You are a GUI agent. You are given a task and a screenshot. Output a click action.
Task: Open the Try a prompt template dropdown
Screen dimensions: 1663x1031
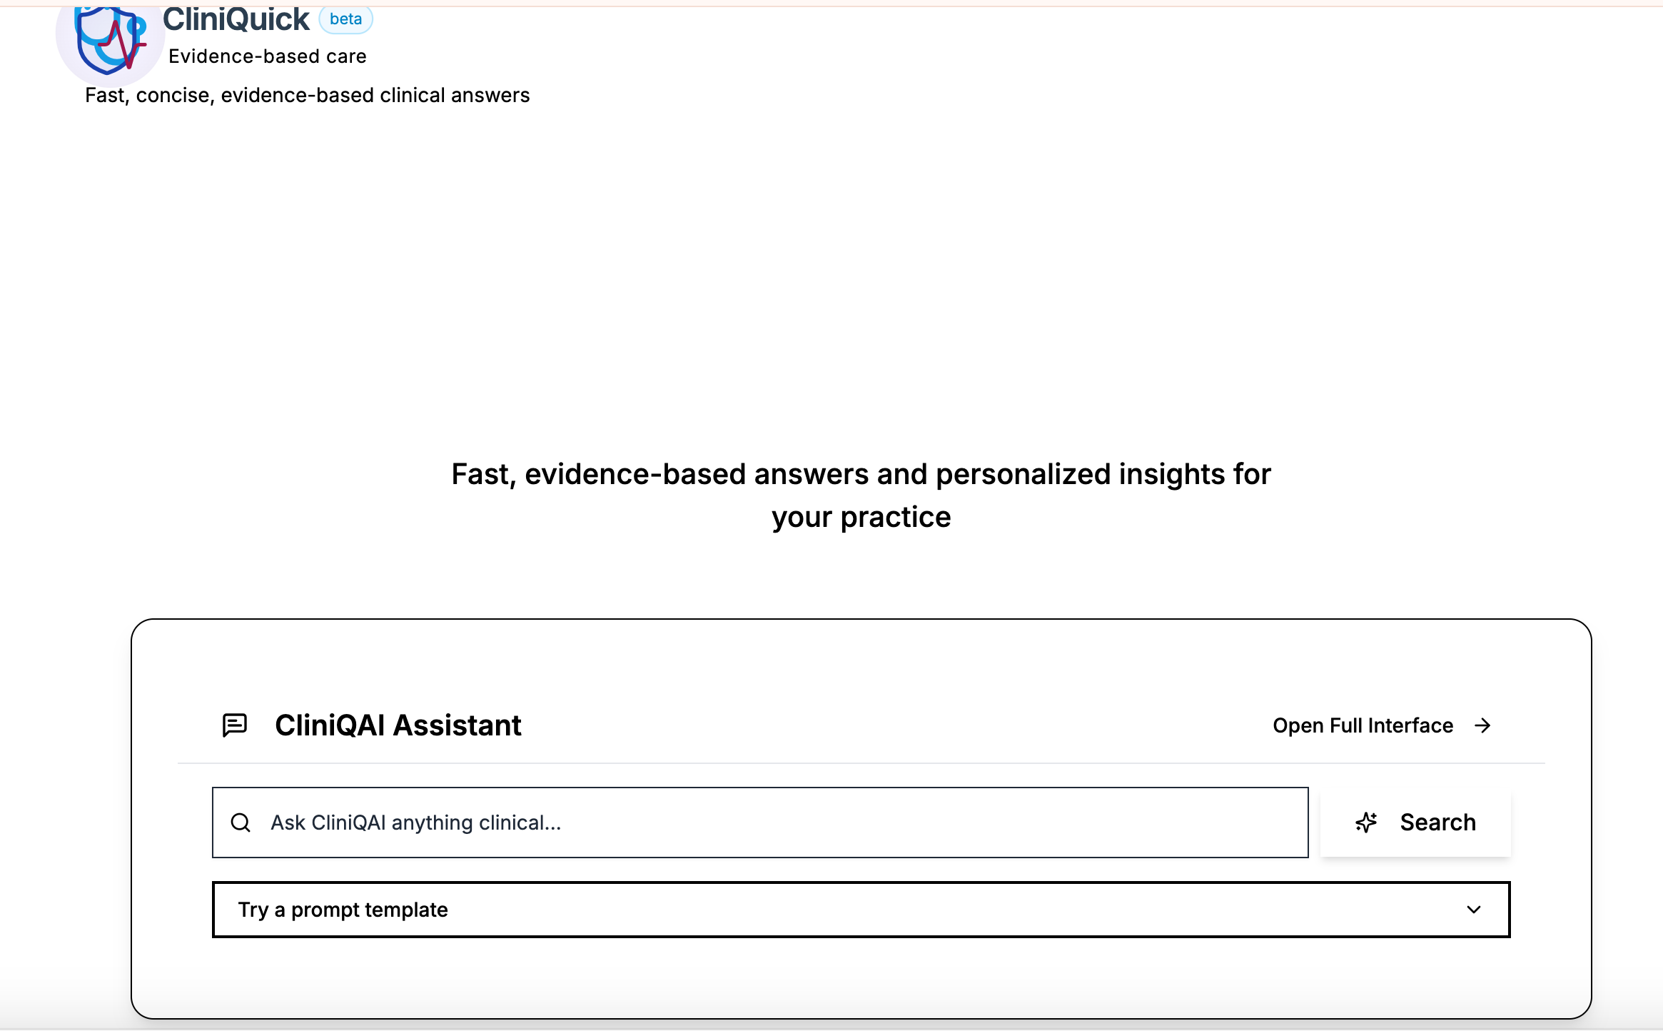[860, 910]
